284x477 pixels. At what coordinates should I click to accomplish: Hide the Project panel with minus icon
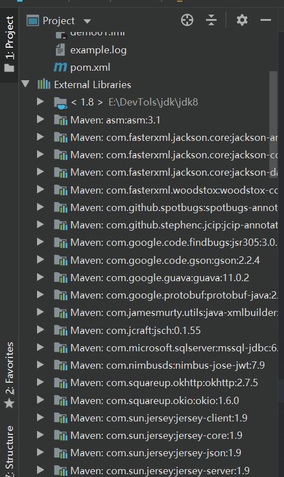point(265,20)
